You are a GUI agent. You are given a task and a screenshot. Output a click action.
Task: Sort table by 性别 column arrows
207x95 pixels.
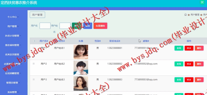click(x=100, y=41)
